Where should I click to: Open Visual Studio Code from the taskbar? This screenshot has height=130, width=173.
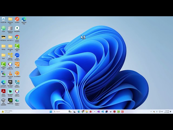103,112
